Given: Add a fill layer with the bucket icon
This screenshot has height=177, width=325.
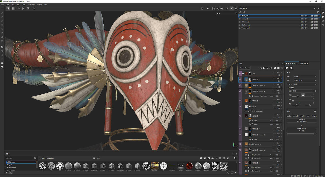Looking at the screenshot, I should pyautogui.click(x=271, y=68).
